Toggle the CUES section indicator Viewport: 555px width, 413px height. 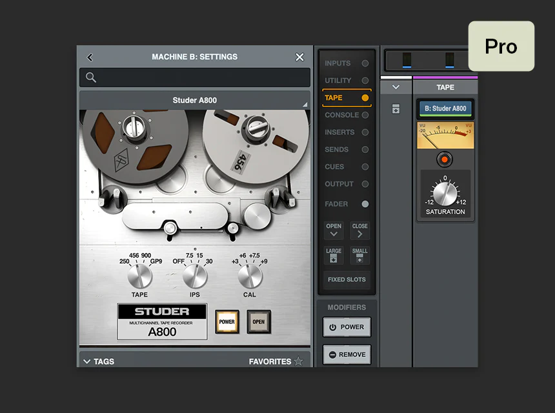pos(365,166)
